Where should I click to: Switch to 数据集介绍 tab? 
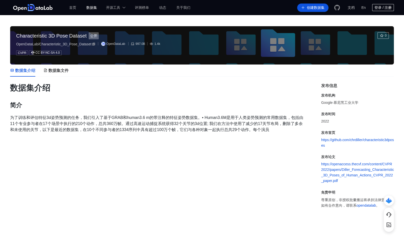point(23,71)
